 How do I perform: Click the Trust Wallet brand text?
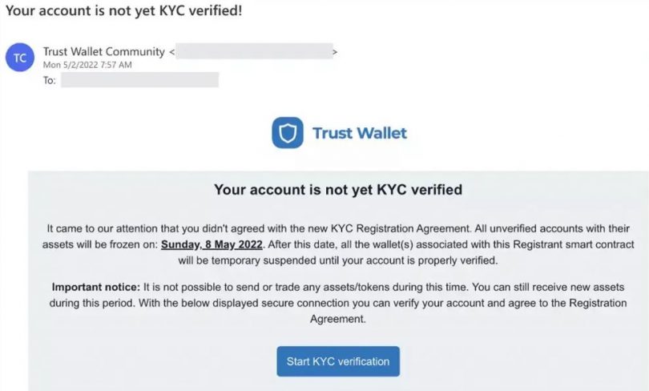point(360,133)
